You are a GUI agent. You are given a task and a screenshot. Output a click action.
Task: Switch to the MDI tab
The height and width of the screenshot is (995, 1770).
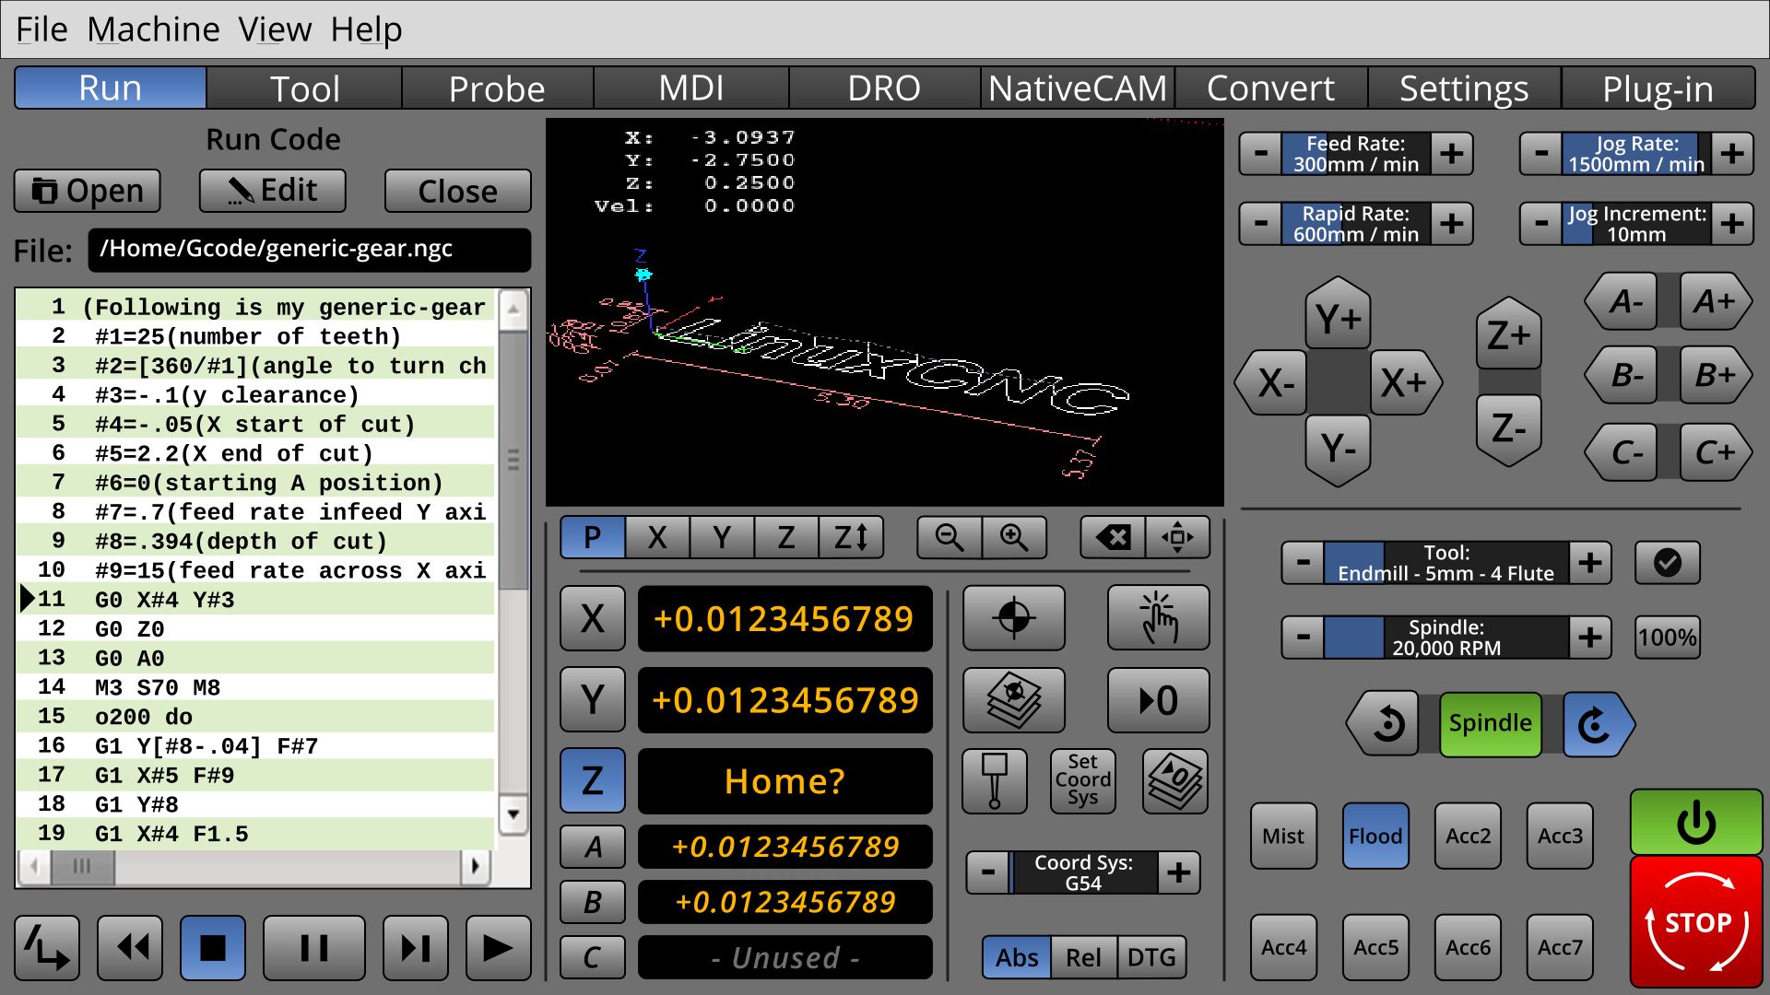tap(690, 88)
